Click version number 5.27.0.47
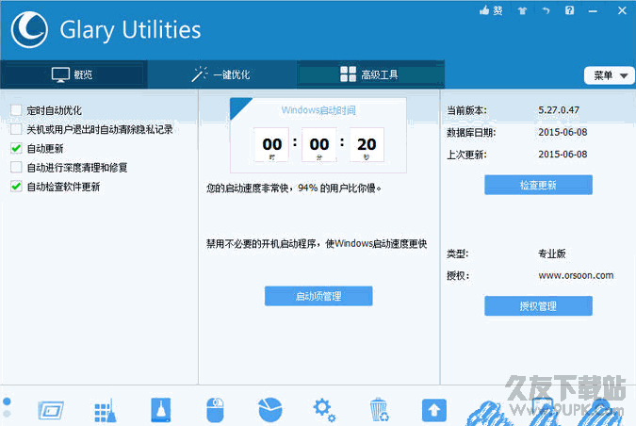Screen dimensions: 636x426 (x=559, y=110)
